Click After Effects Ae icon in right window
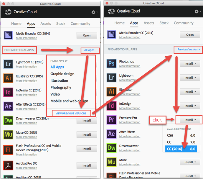Viewport: 203px width, 179px height. (x=111, y=134)
